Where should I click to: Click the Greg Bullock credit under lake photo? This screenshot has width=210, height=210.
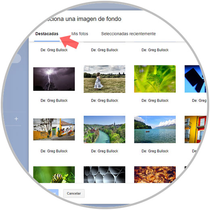(x=155, y=151)
